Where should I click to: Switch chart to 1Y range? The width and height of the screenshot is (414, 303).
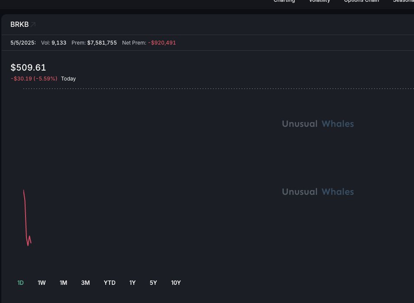coord(132,283)
